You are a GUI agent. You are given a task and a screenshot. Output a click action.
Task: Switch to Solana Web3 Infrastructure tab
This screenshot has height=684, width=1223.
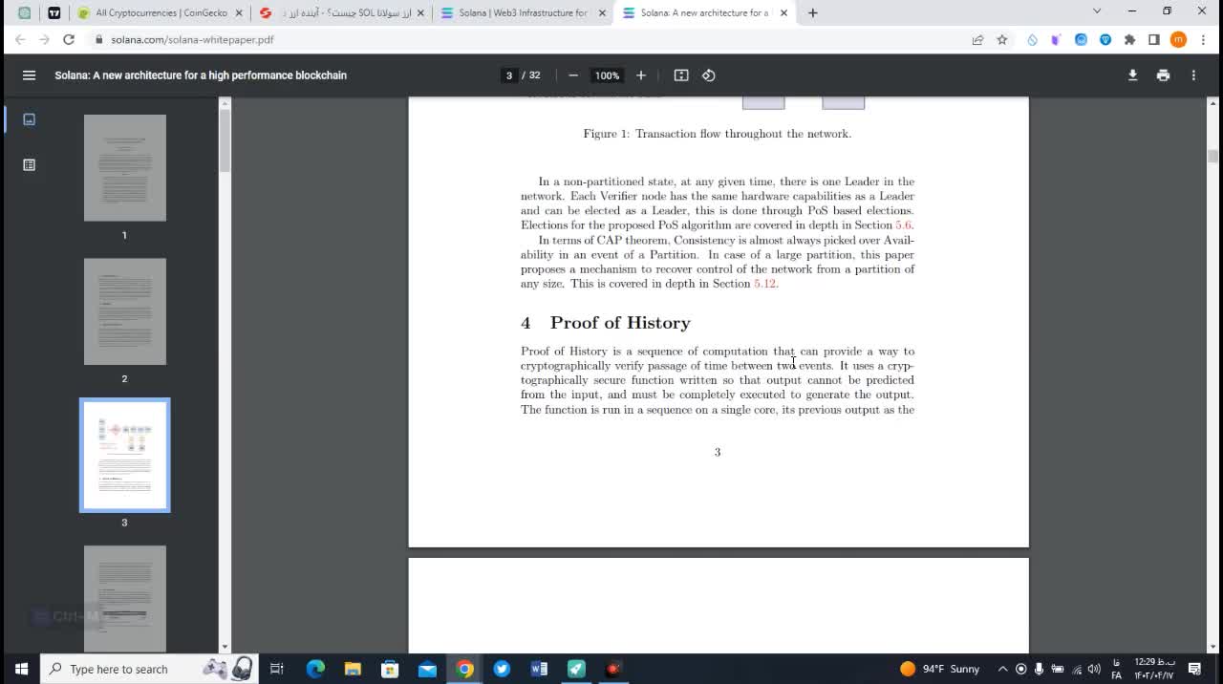coord(524,13)
